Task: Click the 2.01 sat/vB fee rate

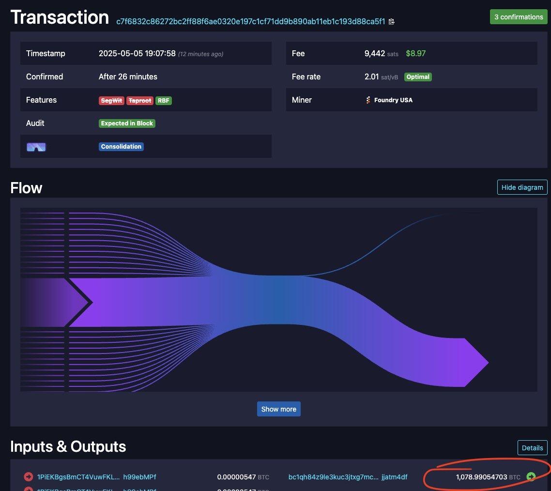Action: tap(381, 77)
